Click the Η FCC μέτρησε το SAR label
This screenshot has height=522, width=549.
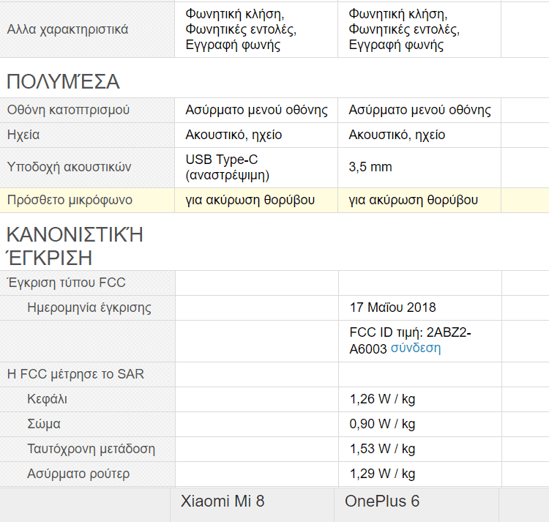(75, 375)
